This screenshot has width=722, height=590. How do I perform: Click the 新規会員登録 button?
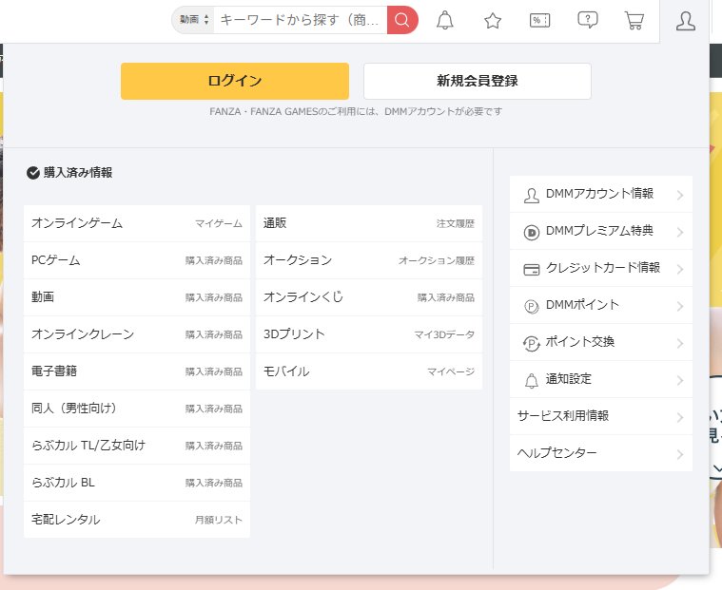[477, 81]
